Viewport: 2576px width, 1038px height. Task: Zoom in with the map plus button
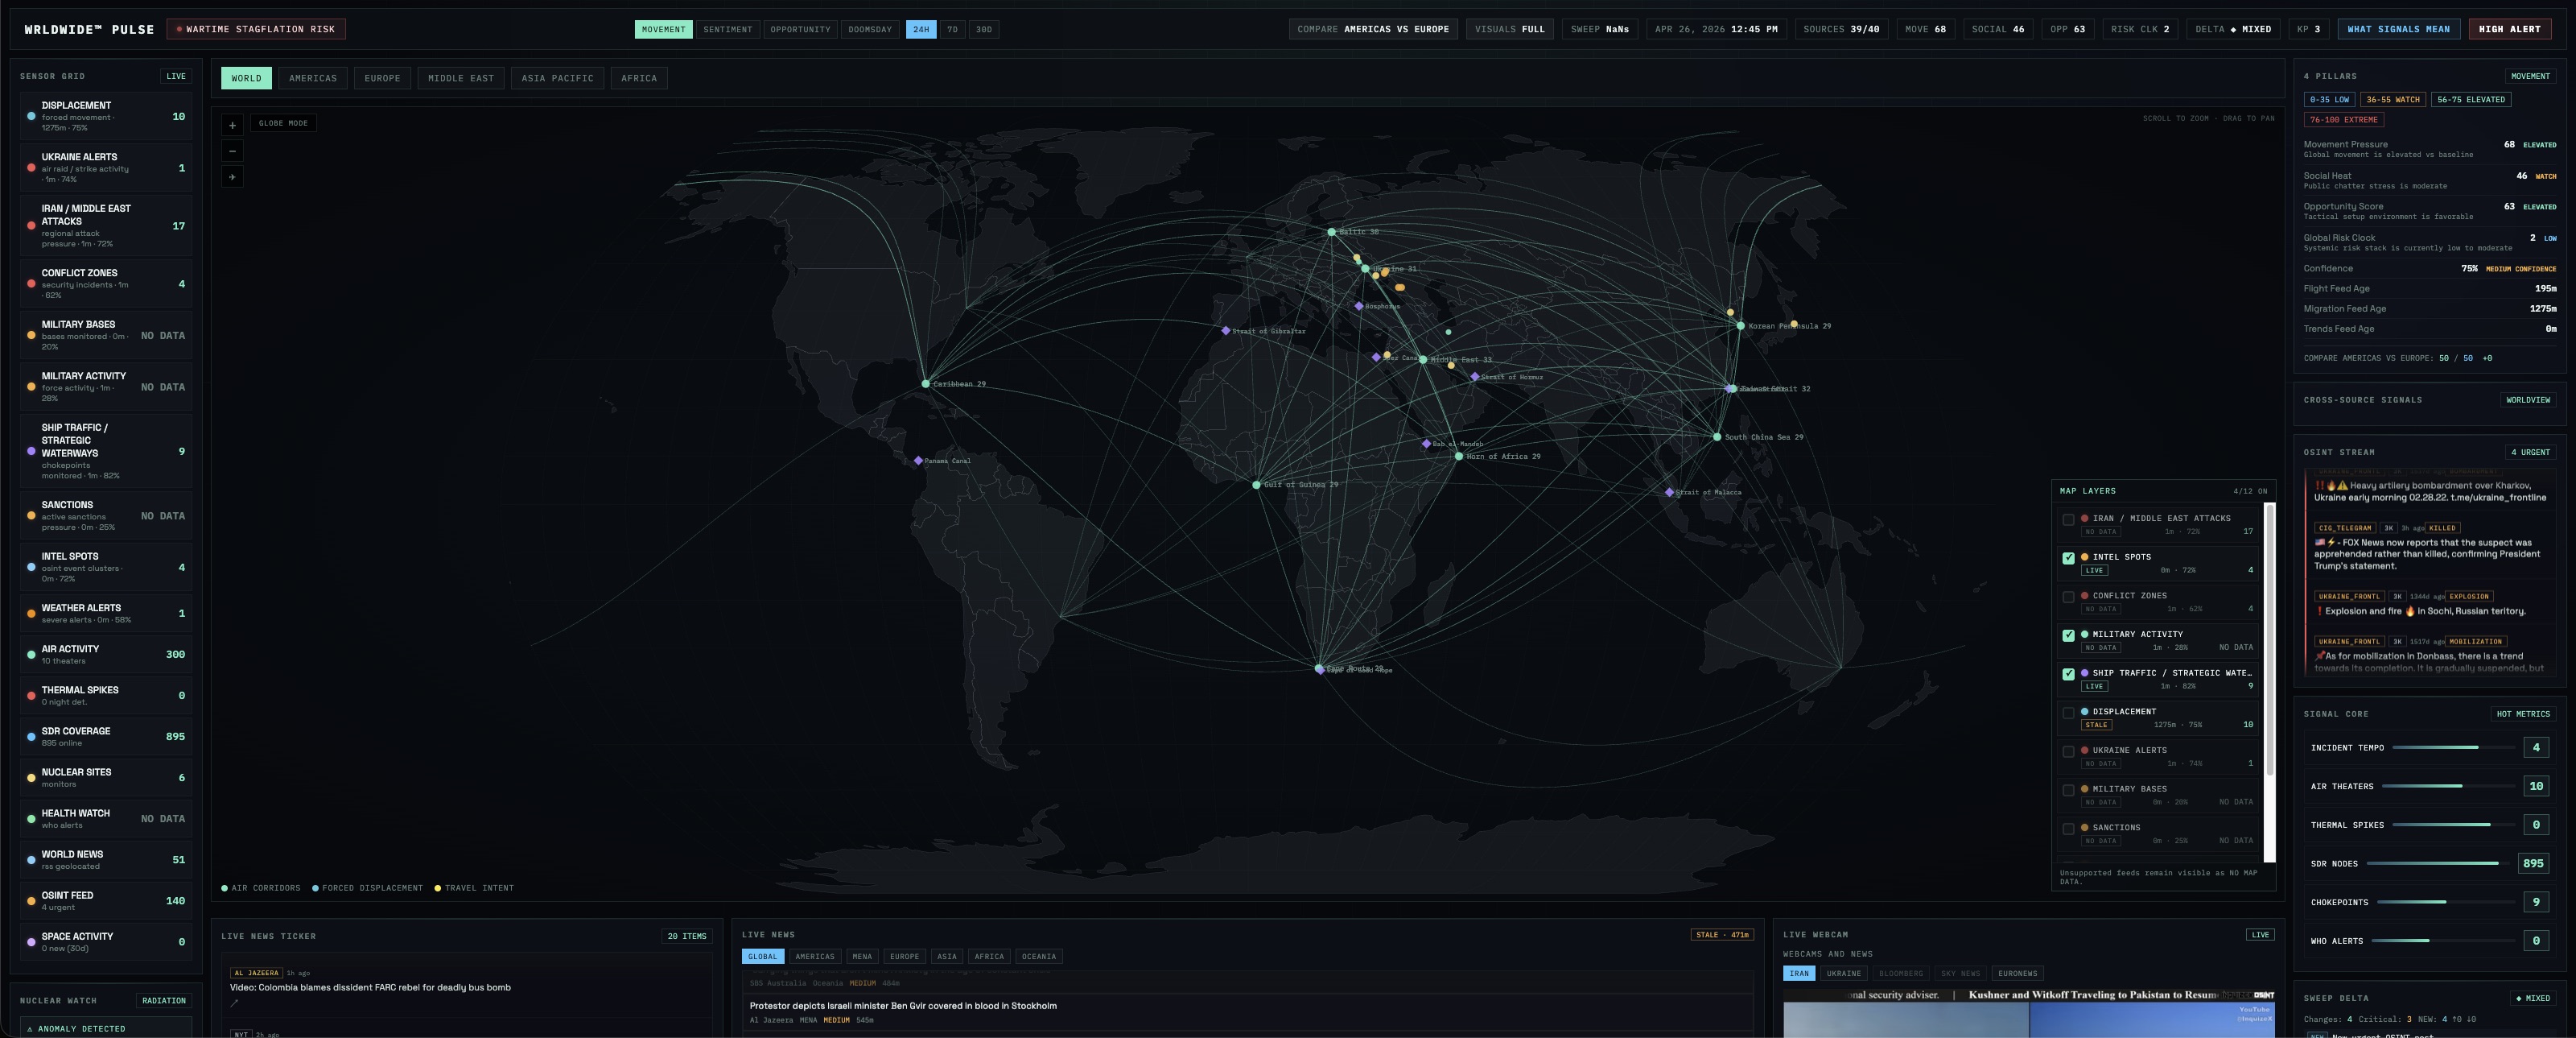[x=232, y=125]
